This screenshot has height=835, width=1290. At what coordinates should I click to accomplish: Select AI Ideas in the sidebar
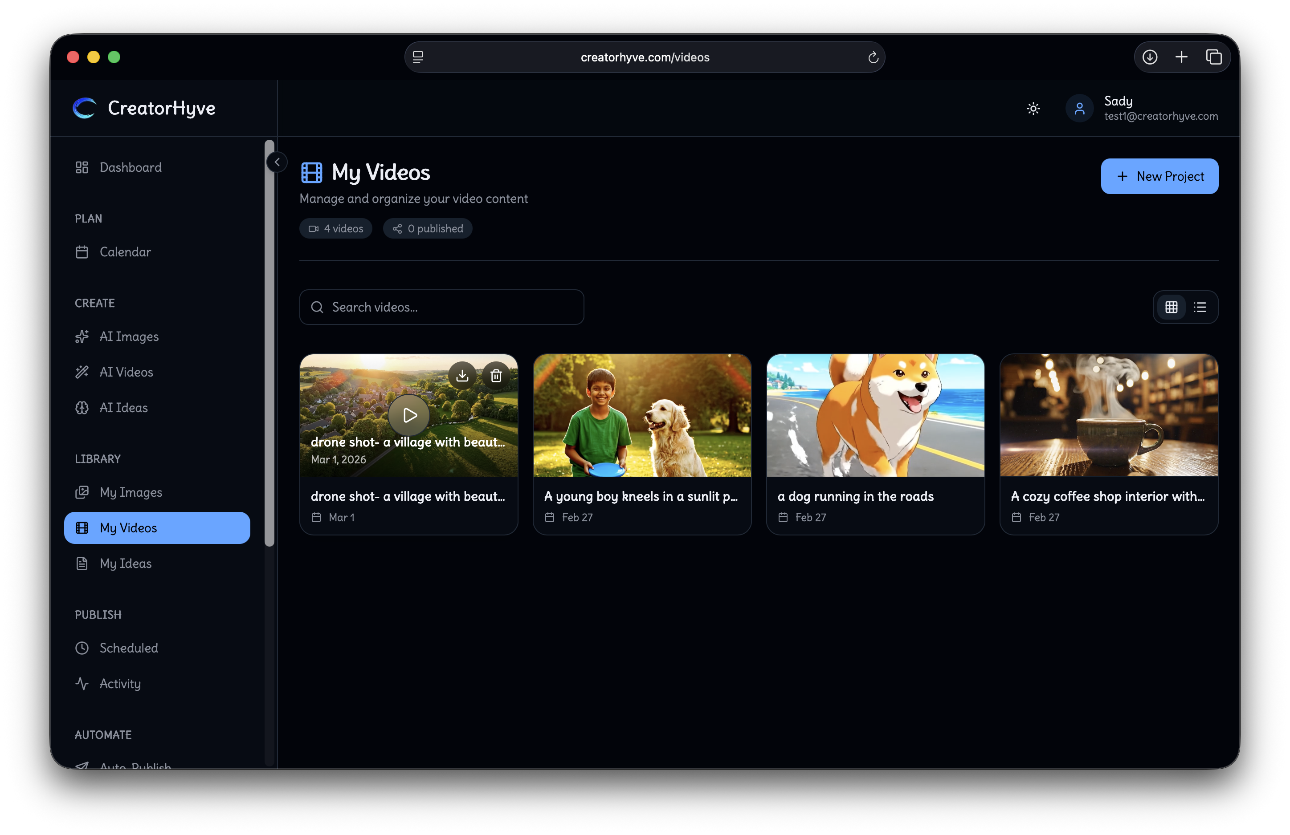click(123, 408)
